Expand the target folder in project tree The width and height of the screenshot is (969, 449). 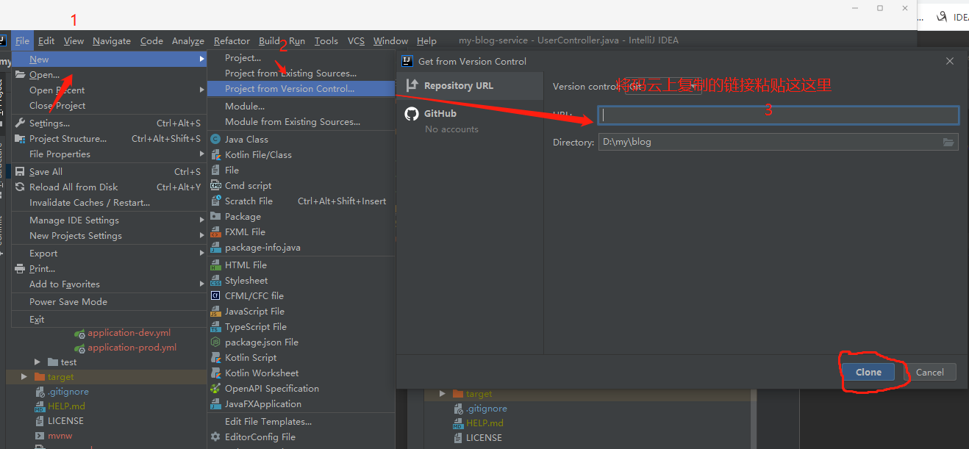point(24,377)
